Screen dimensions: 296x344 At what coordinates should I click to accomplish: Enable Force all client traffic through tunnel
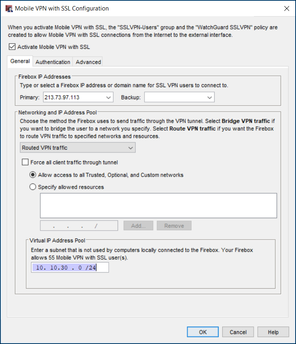[25, 163]
